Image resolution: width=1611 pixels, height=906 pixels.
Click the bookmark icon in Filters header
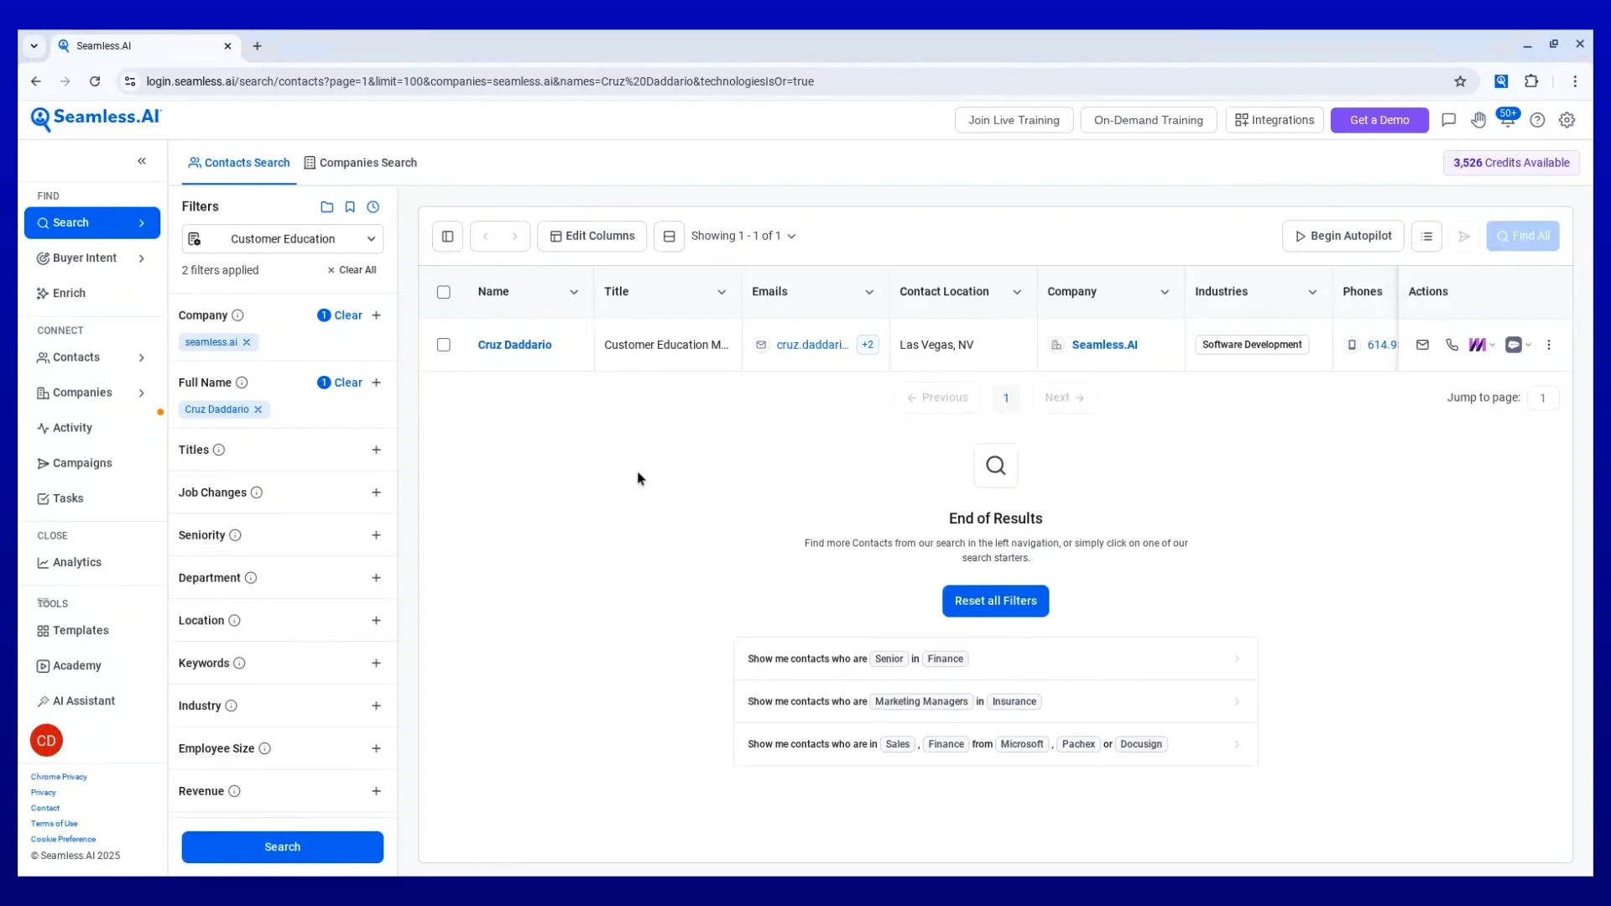pyautogui.click(x=350, y=207)
